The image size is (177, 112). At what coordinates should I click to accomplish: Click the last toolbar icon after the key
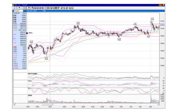[x=72, y=8]
